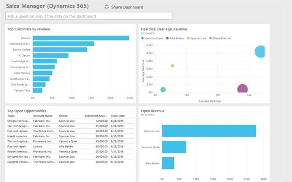
Task: Open the Open Revenue tile title
Action: point(153,111)
